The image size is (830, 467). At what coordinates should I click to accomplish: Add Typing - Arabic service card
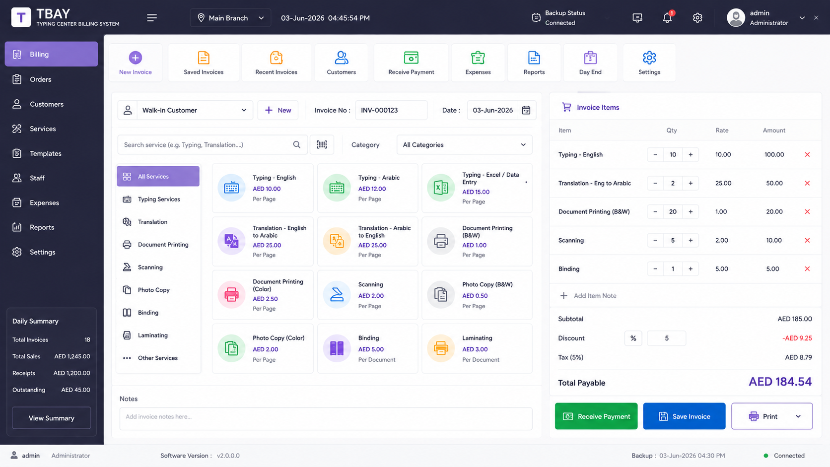(x=368, y=188)
